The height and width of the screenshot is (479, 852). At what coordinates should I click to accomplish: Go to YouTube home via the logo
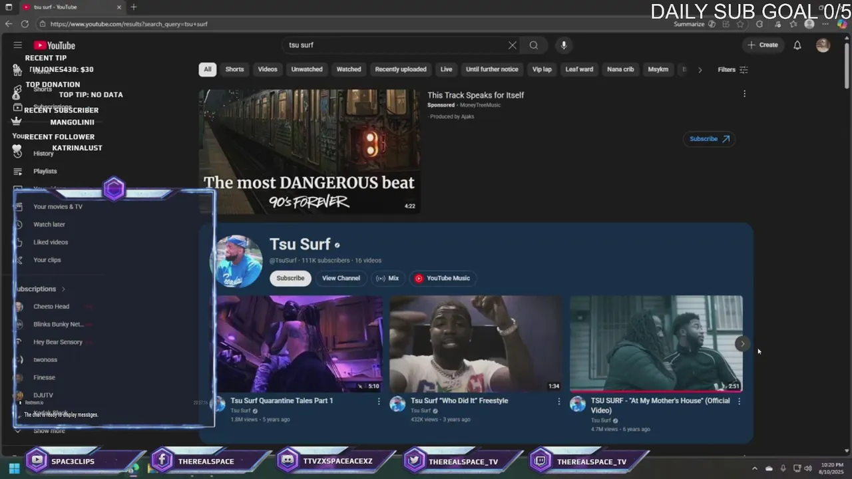55,45
